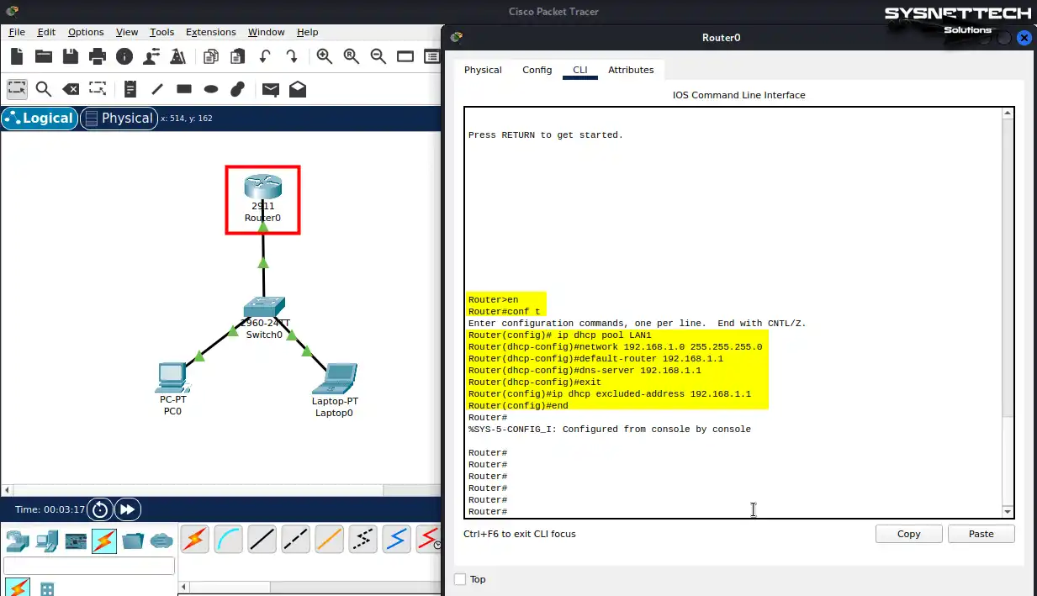Choose the orange Fiber cable
Image resolution: width=1037 pixels, height=596 pixels.
click(x=330, y=539)
